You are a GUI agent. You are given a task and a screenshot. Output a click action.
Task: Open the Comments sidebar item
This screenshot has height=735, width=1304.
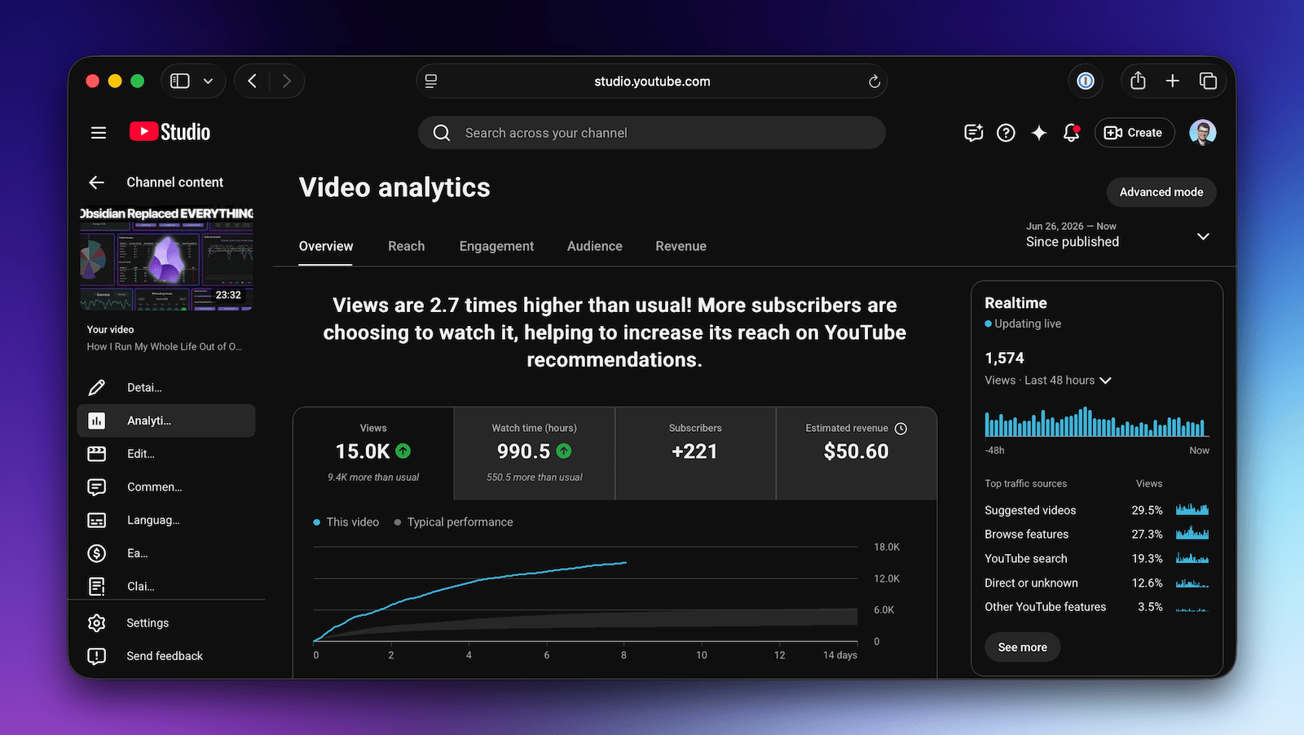[x=166, y=486]
